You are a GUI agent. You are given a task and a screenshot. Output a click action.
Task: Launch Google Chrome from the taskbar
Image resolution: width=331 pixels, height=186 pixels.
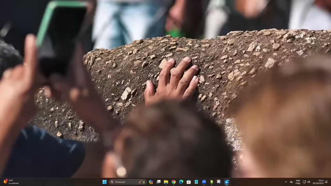(174, 182)
